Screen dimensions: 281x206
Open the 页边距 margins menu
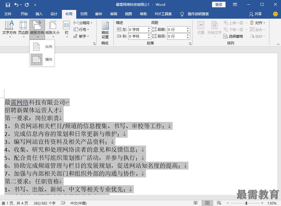23,29
